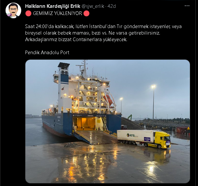Image resolution: width=198 pixels, height=186 pixels.
Task: Click the author's profile avatar
Action: (13, 11)
